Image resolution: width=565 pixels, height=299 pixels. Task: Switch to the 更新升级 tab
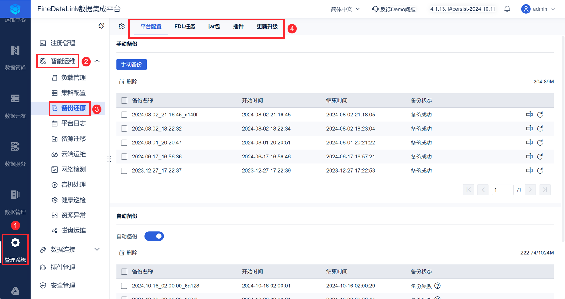[267, 27]
